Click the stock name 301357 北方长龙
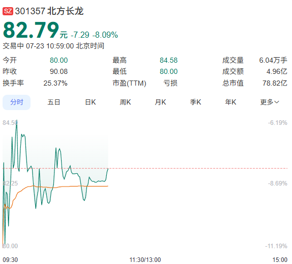The width and height of the screenshot is (292, 264). coord(49,11)
